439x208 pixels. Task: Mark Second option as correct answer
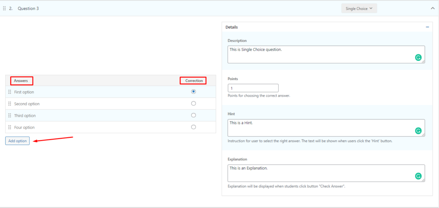tap(193, 104)
